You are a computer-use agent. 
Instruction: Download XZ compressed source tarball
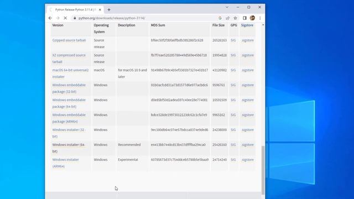pos(69,59)
